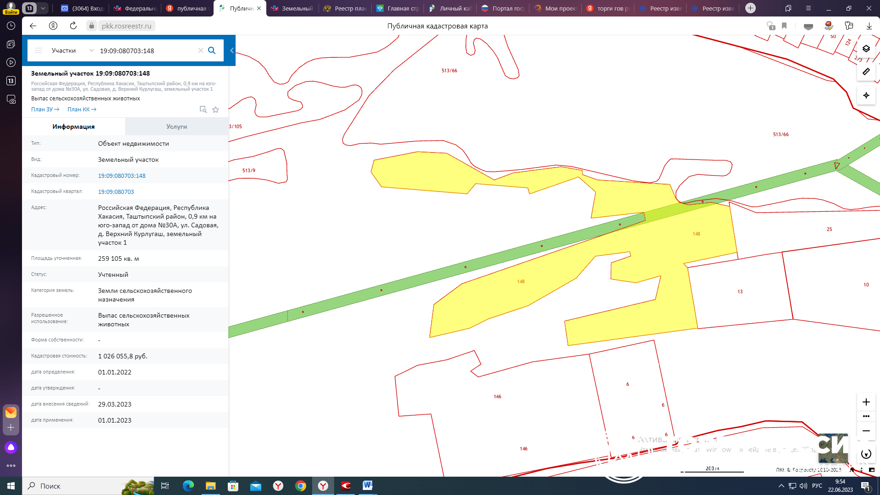Expand the tab group counter dropdown
The width and height of the screenshot is (880, 495).
(43, 8)
